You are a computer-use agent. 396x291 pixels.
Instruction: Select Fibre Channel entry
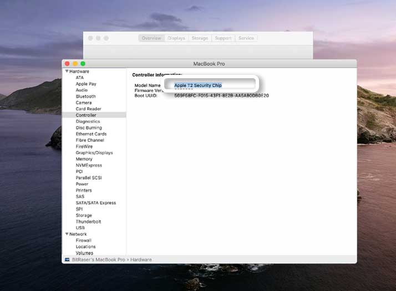90,140
